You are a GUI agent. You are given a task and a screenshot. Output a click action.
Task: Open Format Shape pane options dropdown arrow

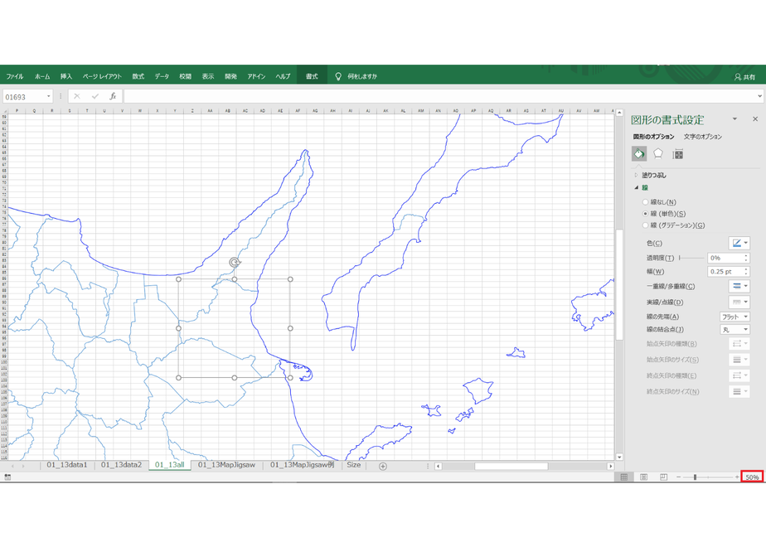(734, 119)
